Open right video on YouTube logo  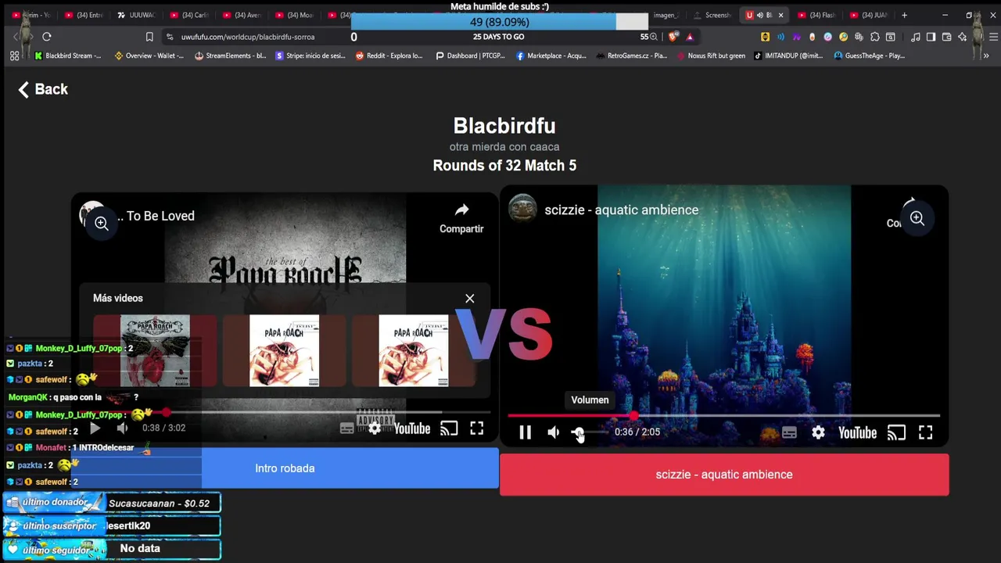tap(857, 432)
